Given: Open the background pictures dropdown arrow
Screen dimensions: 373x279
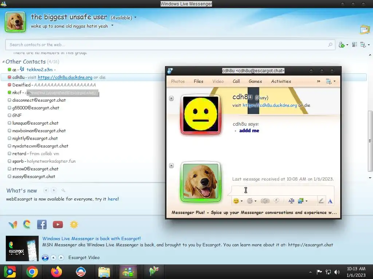Looking at the screenshot, I should (306, 201).
